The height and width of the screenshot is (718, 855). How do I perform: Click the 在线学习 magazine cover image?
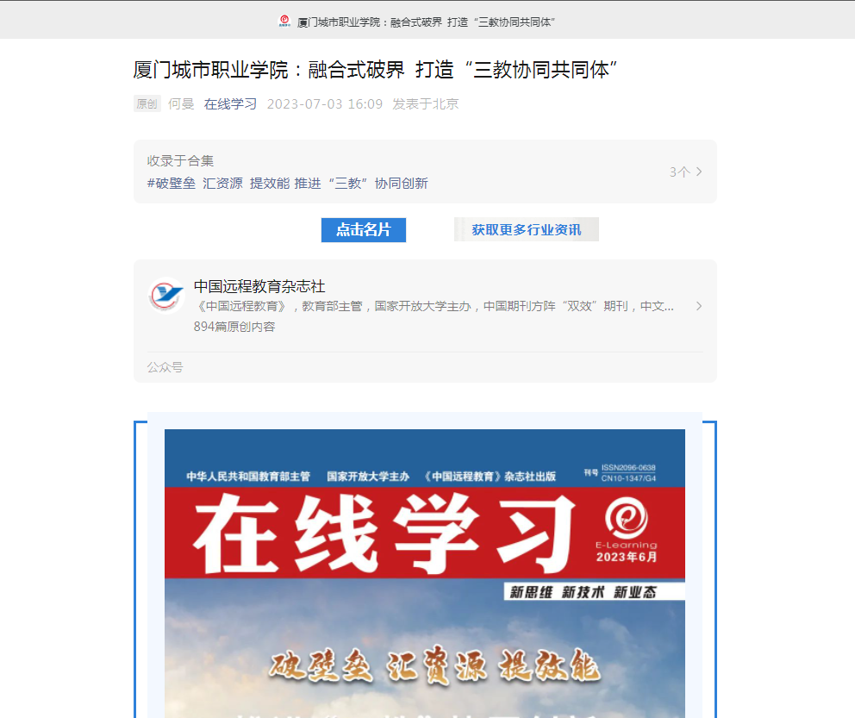425,573
